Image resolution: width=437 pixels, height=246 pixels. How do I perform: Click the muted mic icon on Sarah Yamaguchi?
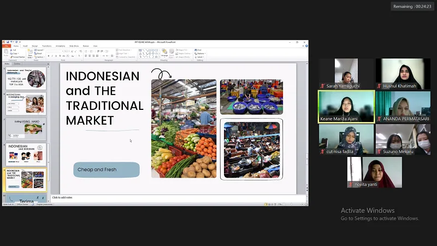pyautogui.click(x=323, y=86)
